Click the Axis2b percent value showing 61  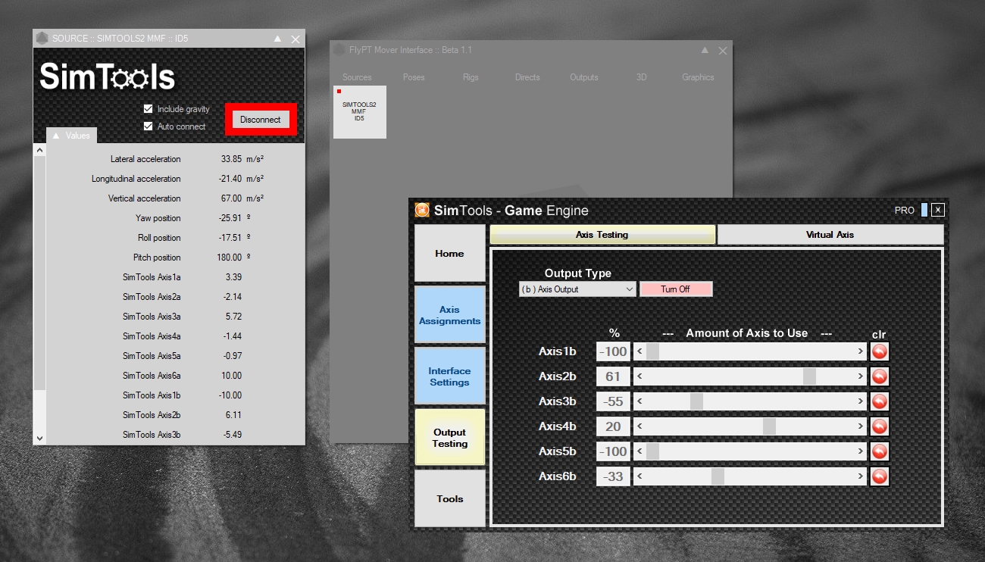click(613, 376)
